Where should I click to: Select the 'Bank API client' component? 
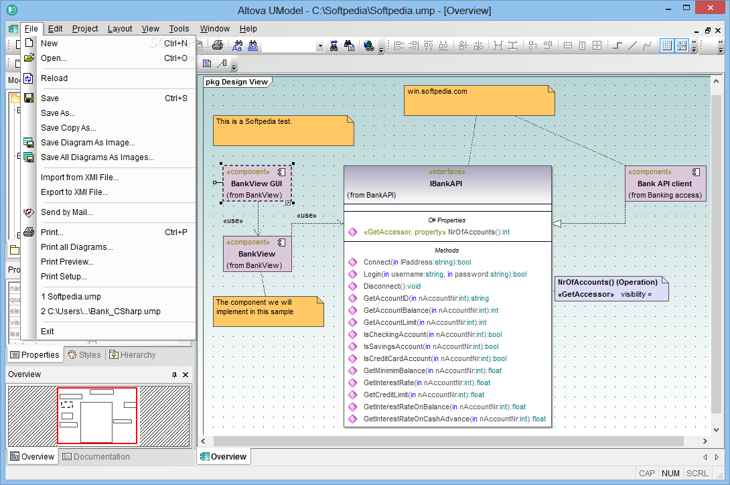[x=665, y=184]
